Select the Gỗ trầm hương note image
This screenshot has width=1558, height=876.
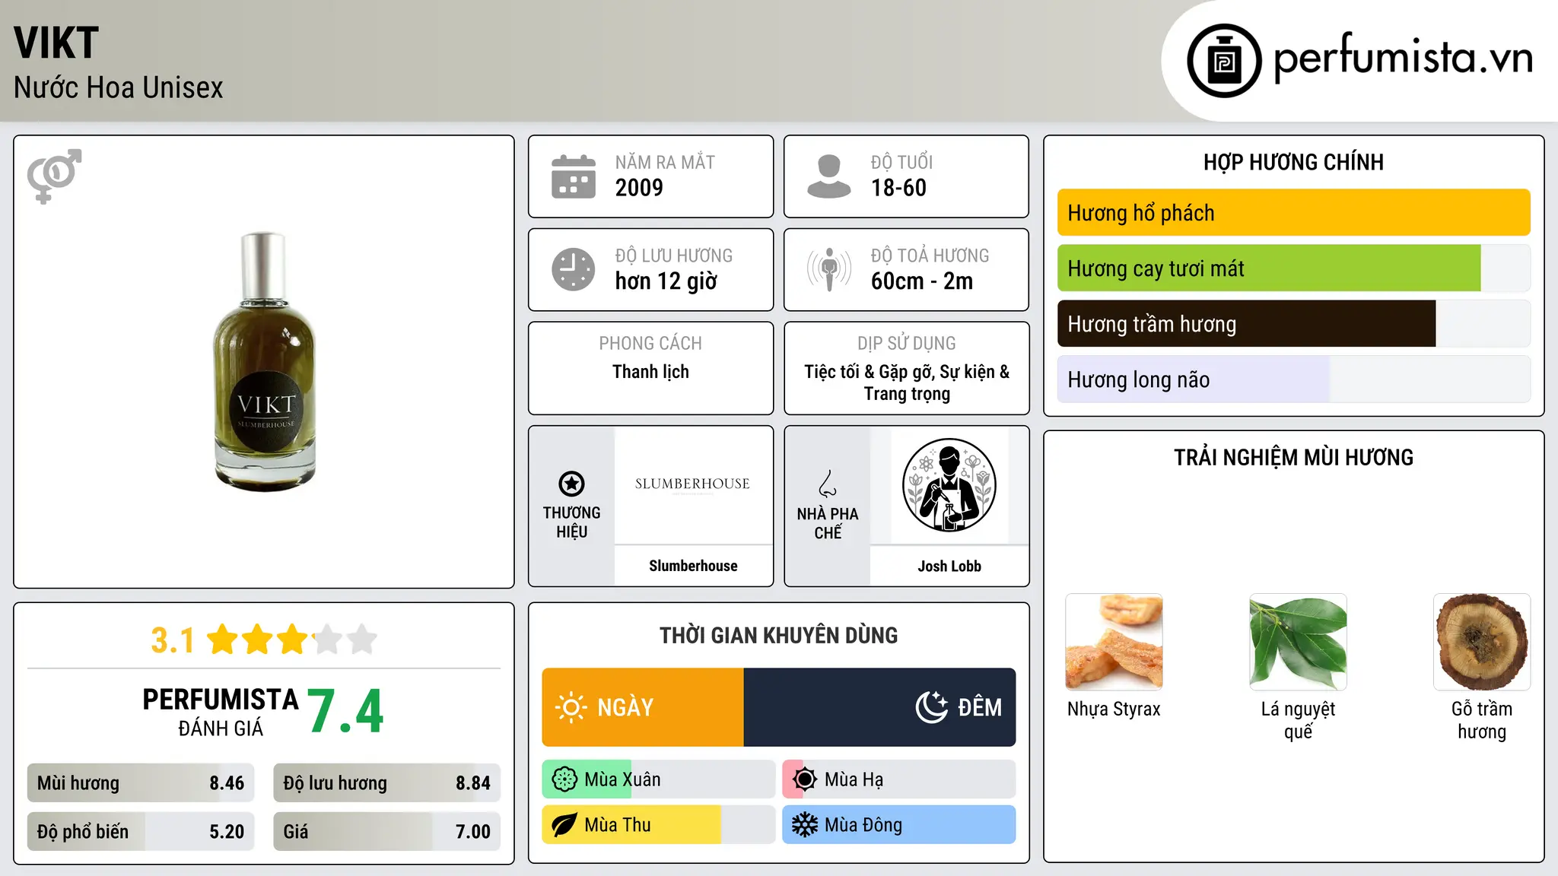tap(1482, 642)
